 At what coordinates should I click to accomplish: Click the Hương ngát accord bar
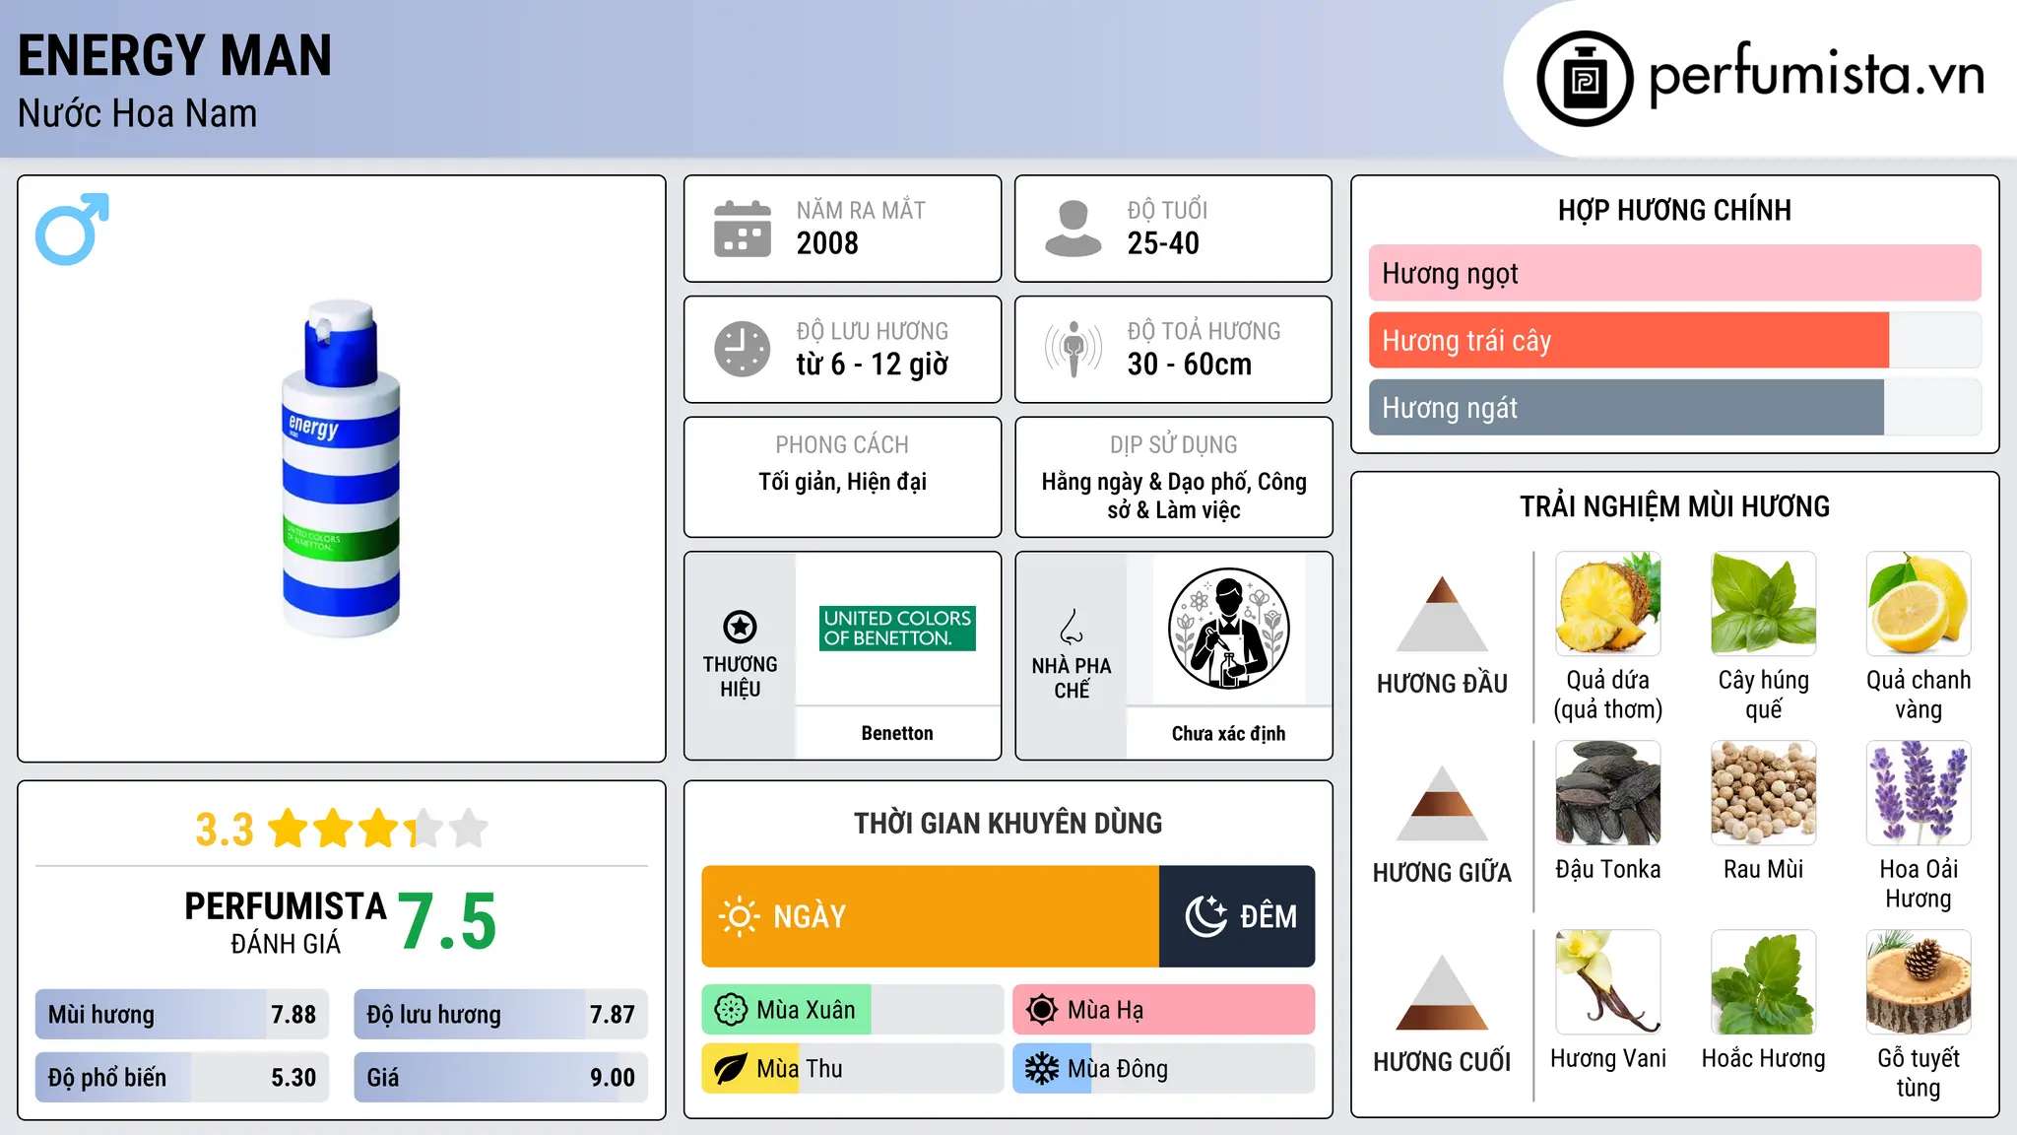1674,407
